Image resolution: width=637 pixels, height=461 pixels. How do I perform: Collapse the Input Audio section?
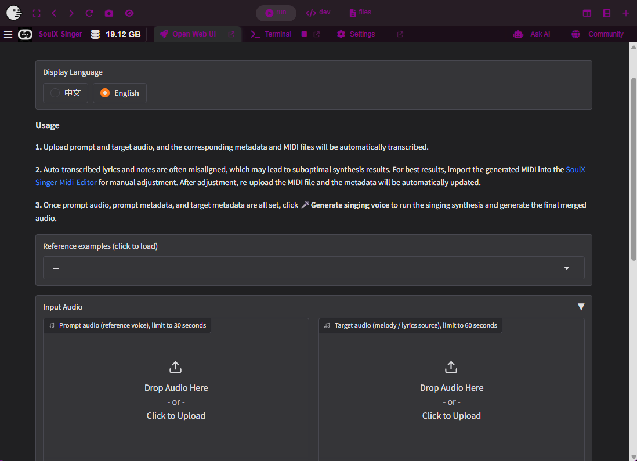point(581,307)
